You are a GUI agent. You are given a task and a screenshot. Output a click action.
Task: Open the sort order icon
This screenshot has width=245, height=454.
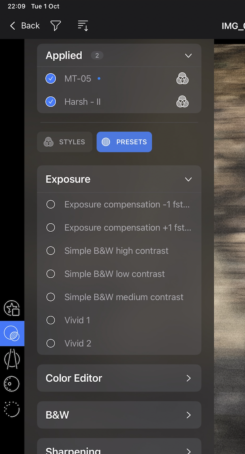click(x=83, y=25)
